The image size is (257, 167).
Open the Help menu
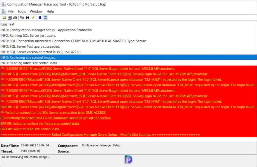click(x=50, y=12)
